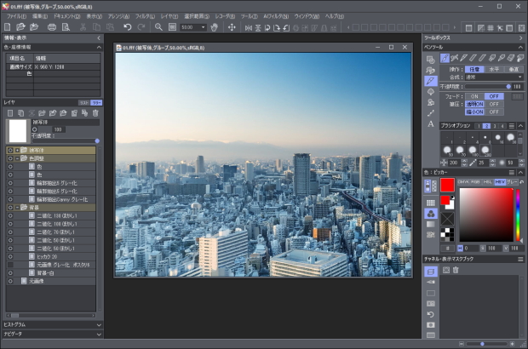The image size is (528, 349).
Task: Open the フィルタ menu
Action: pyautogui.click(x=145, y=16)
